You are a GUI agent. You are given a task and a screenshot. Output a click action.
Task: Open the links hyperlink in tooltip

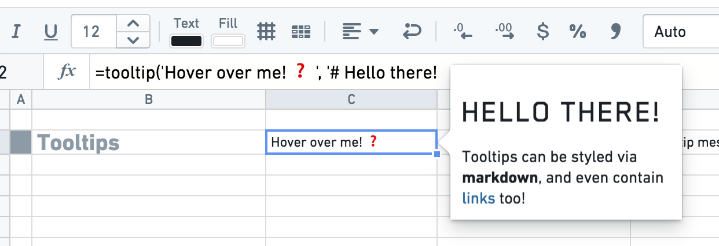(478, 199)
